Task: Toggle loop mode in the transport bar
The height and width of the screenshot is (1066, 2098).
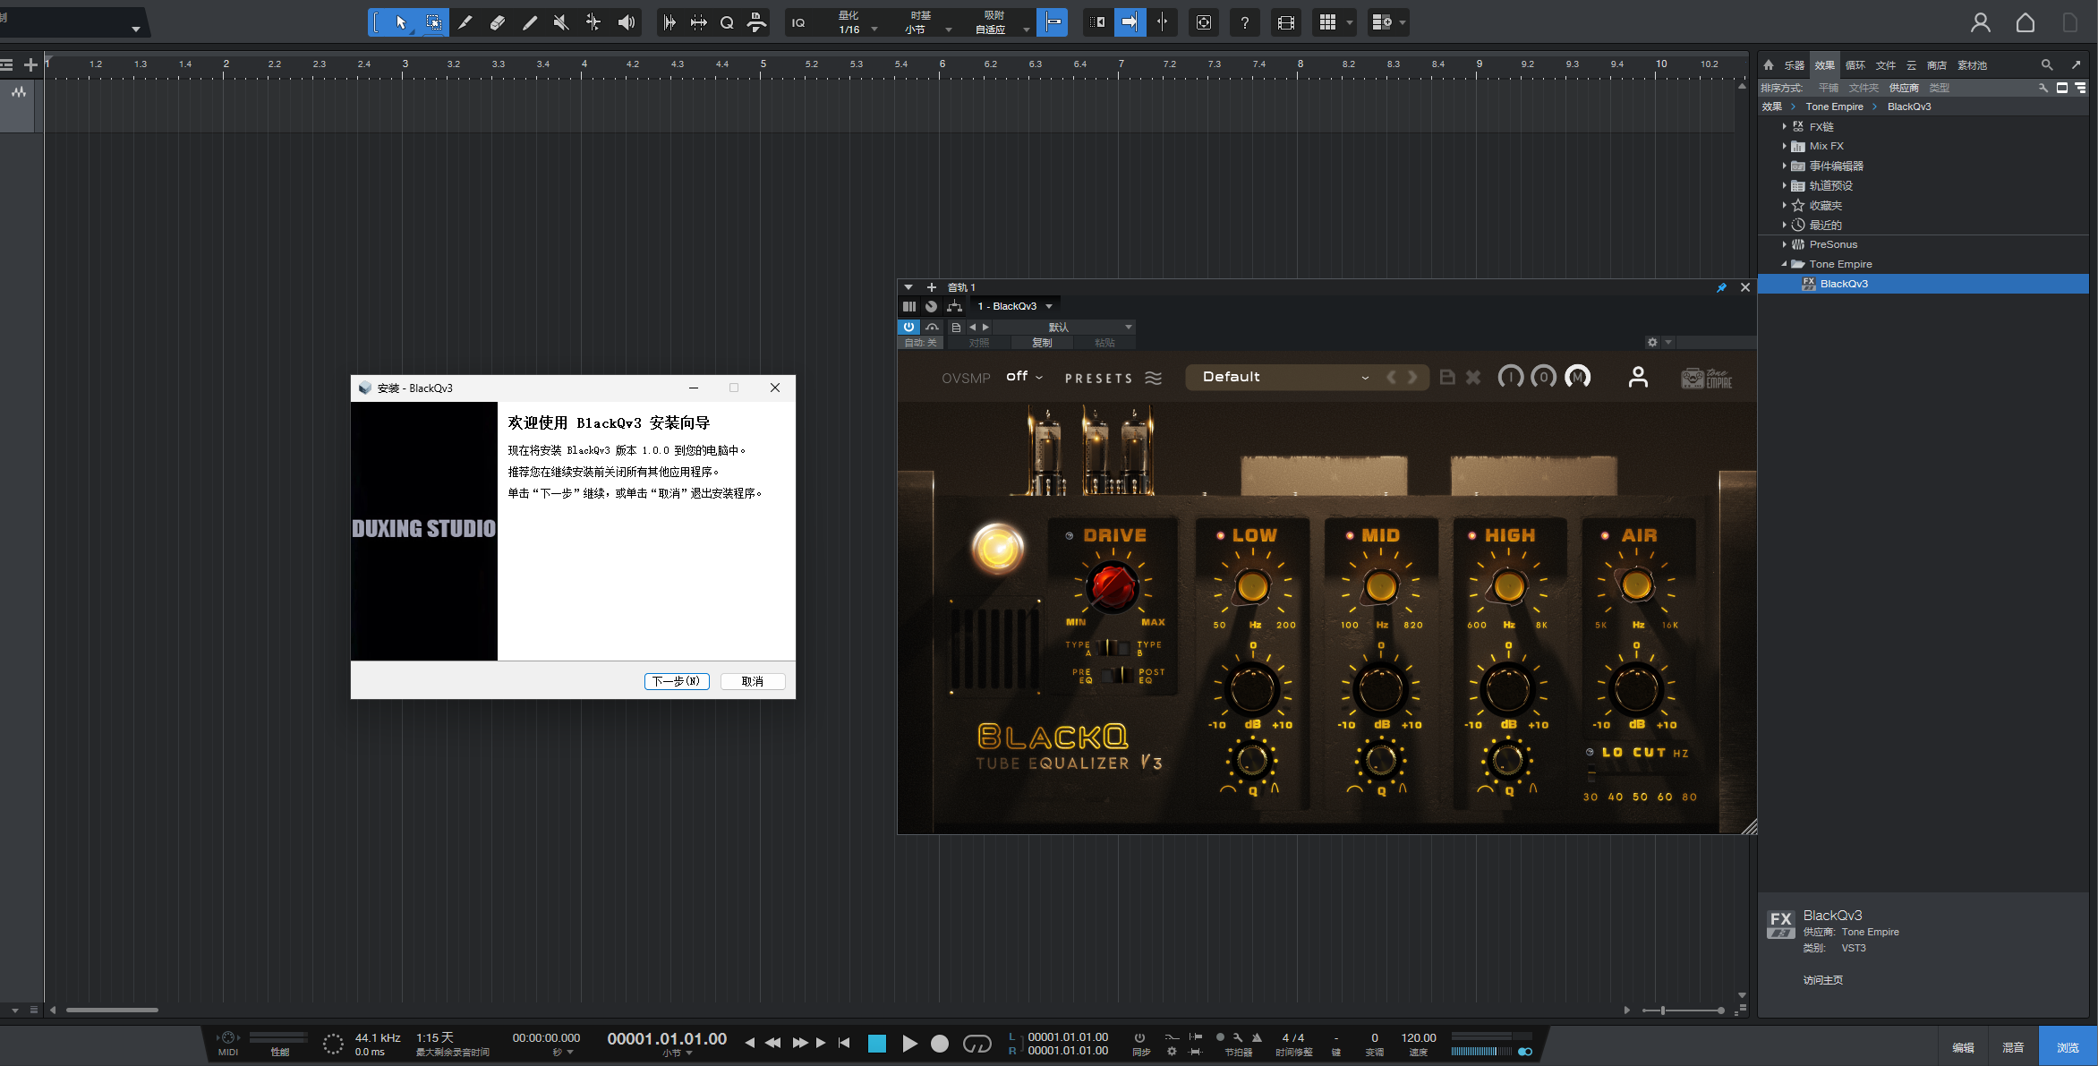Action: pos(977,1044)
